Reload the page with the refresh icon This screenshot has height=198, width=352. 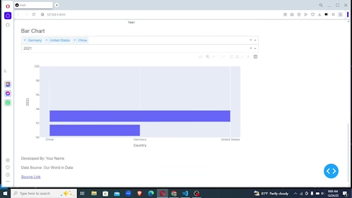(34, 14)
